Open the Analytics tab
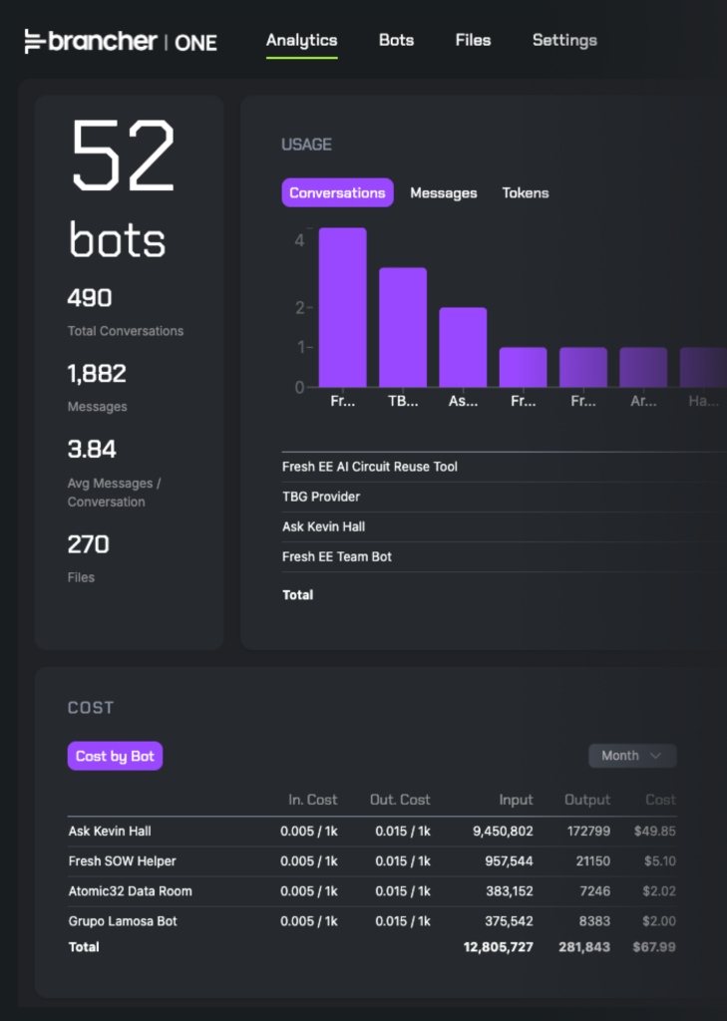The image size is (727, 1021). pos(301,40)
